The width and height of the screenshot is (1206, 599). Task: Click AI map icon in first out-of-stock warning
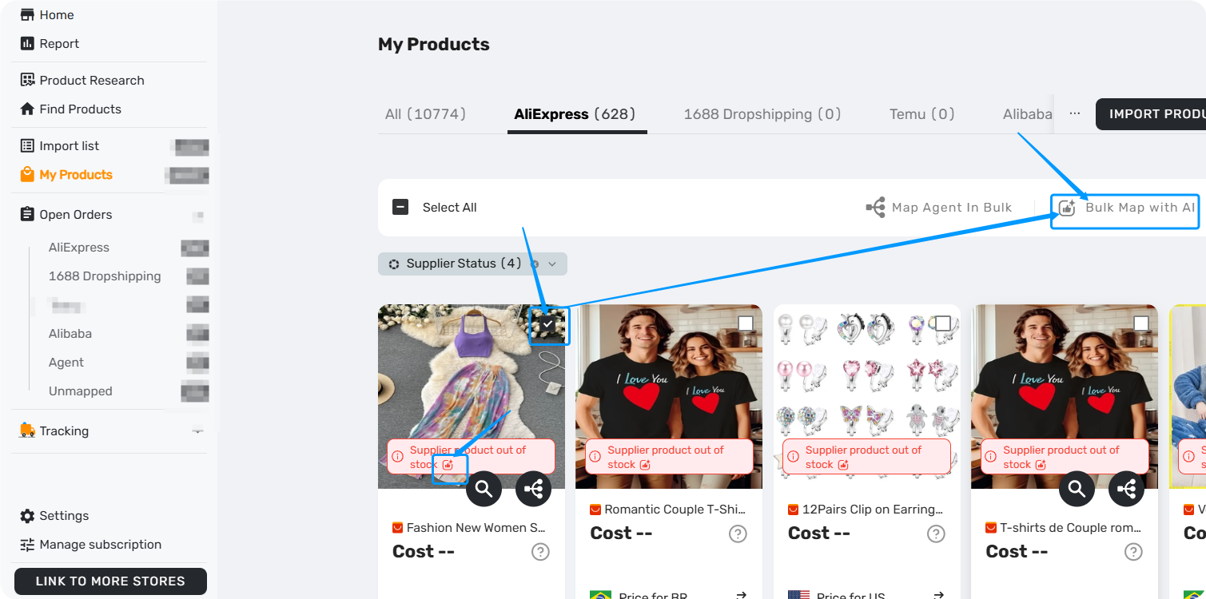(448, 465)
